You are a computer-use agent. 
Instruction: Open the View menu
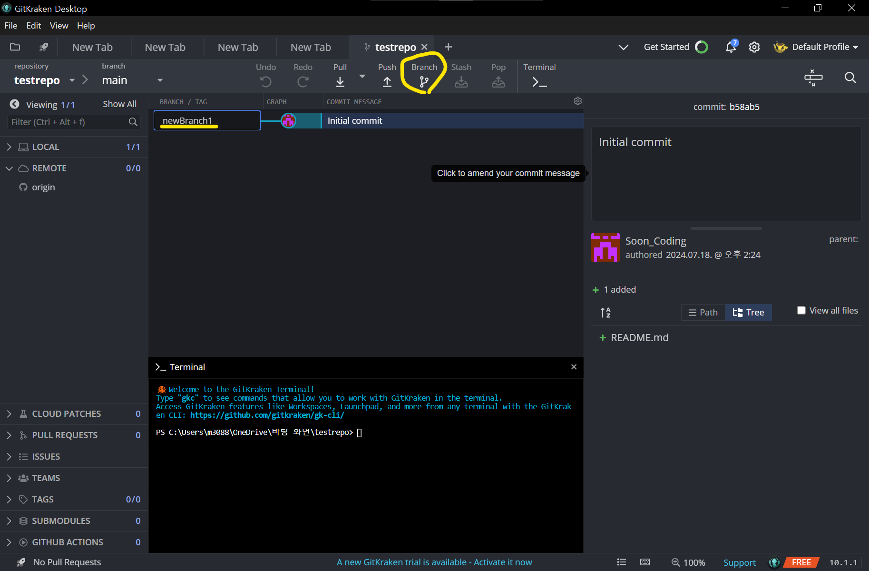[x=59, y=26]
